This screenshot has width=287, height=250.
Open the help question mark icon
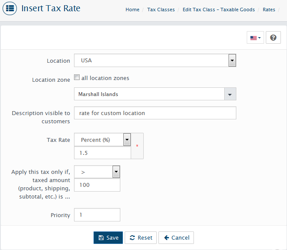tap(273, 38)
